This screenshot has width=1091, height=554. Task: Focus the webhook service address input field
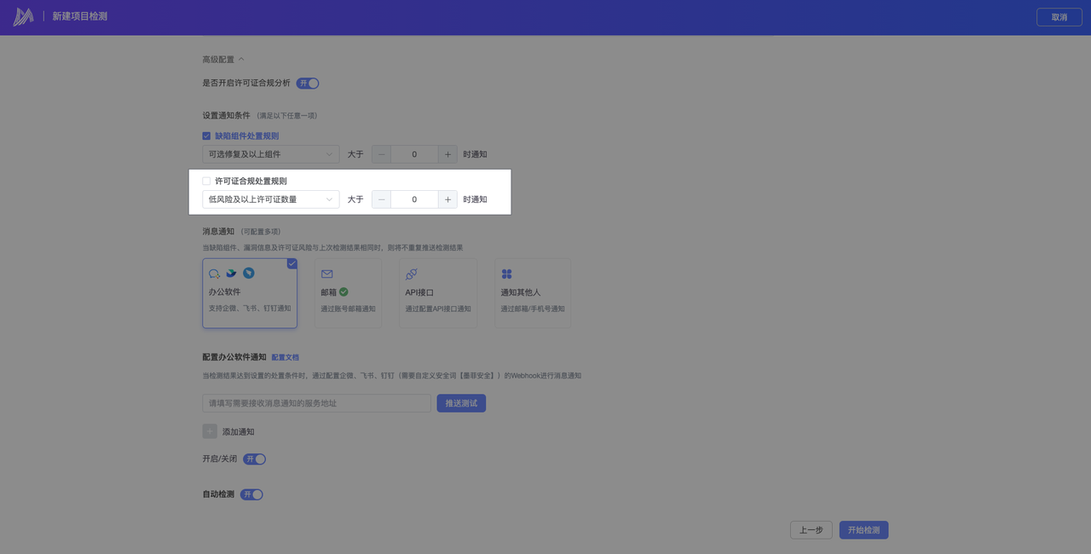point(316,403)
